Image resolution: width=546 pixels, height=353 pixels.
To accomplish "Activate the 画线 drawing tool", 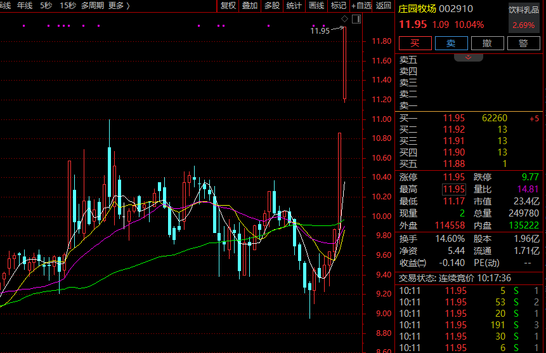I will pyautogui.click(x=316, y=6).
